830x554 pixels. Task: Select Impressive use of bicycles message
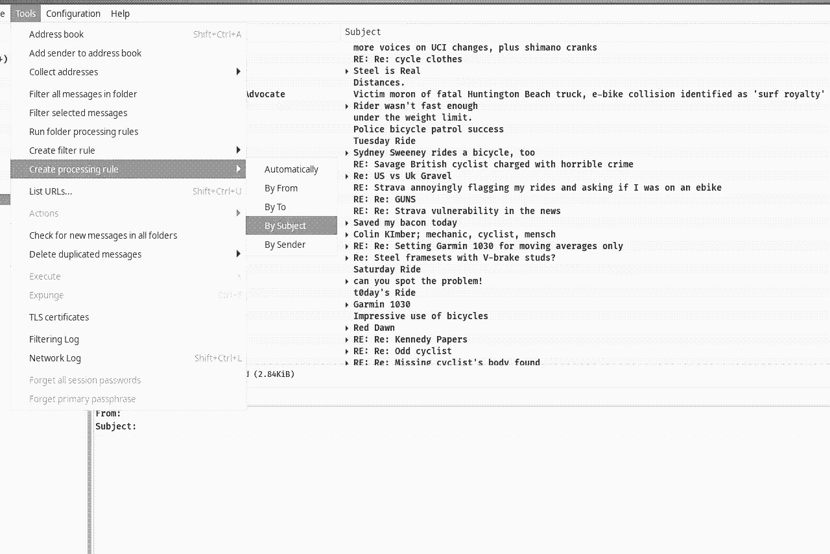tap(421, 316)
